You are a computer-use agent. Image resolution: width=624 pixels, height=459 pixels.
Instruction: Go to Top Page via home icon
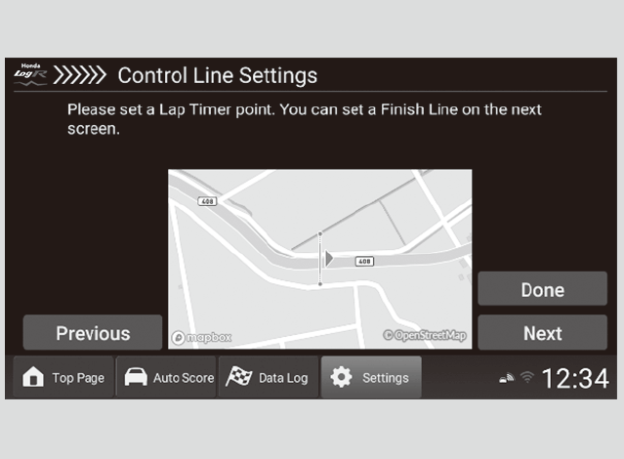point(33,378)
